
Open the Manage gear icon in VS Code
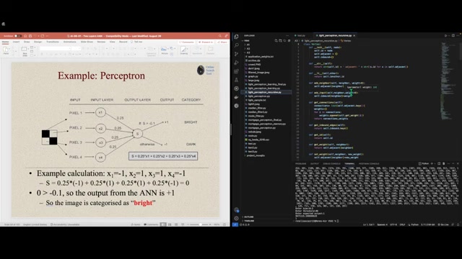coord(236,218)
